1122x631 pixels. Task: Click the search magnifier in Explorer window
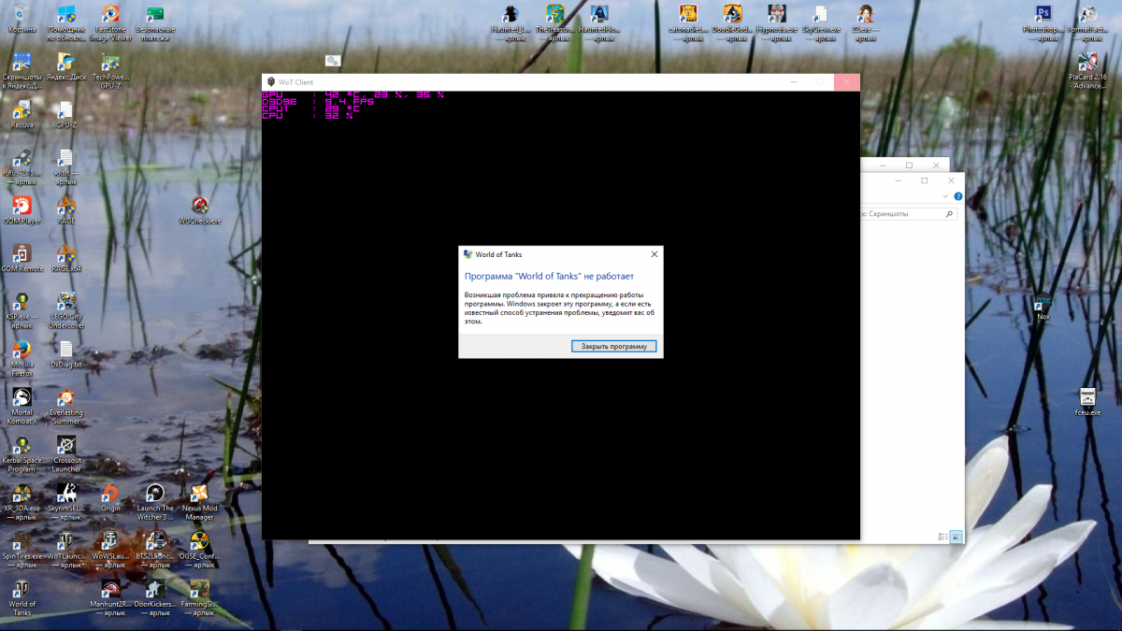[949, 214]
